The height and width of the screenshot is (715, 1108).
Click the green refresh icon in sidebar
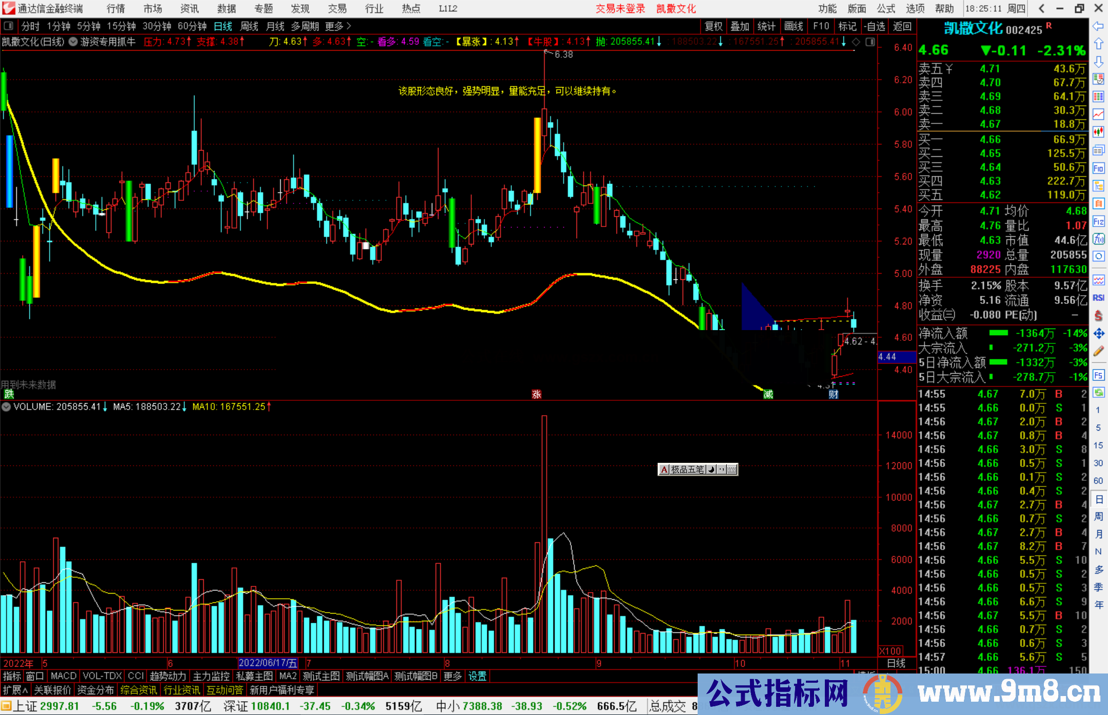pyautogui.click(x=1098, y=393)
